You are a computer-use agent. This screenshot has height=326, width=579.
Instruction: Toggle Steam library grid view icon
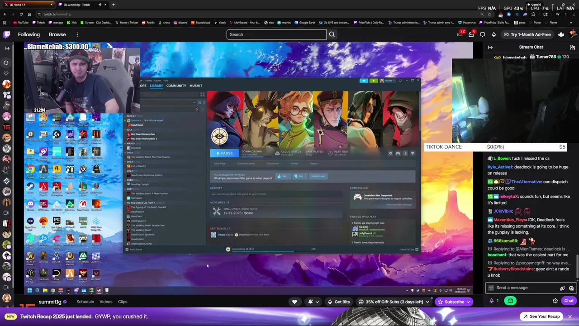pyautogui.click(x=202, y=95)
